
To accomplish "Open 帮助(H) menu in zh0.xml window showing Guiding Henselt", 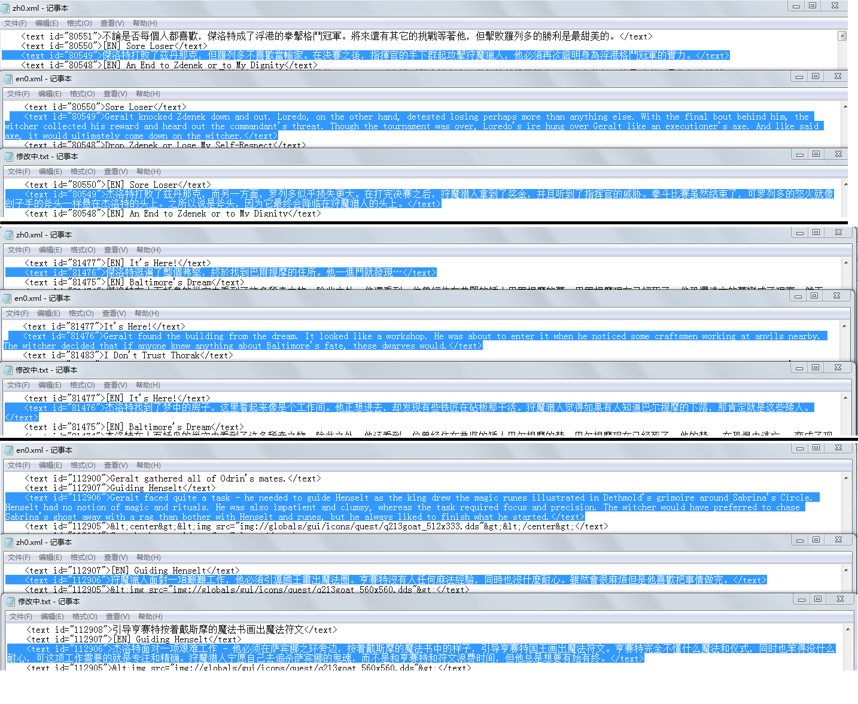I will (148, 557).
